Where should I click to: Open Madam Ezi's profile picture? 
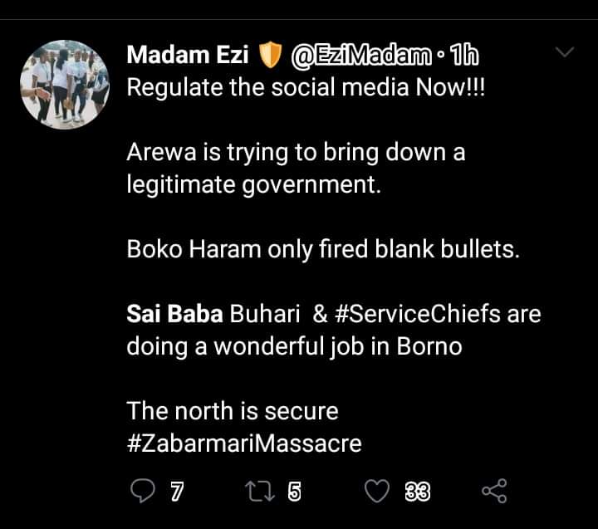pos(65,85)
